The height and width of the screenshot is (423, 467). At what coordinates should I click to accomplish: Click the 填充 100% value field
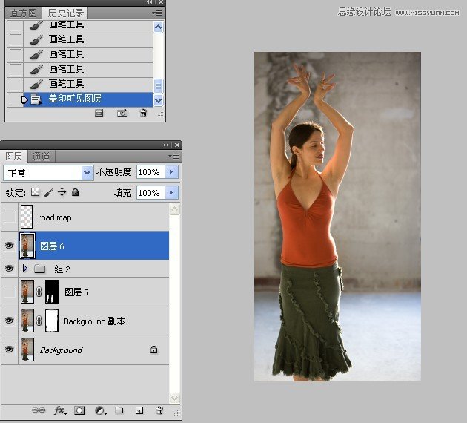coord(151,192)
